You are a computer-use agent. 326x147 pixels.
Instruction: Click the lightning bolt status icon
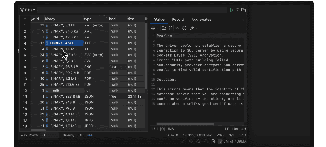[191, 141]
